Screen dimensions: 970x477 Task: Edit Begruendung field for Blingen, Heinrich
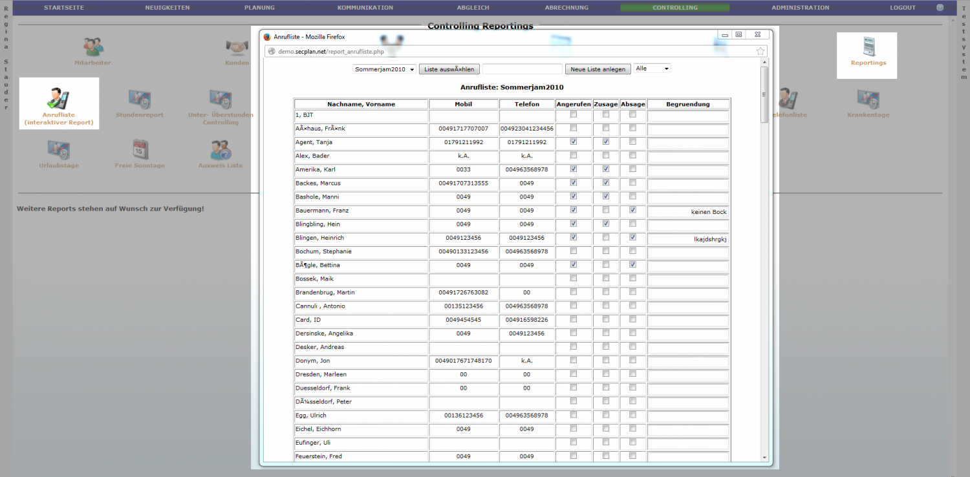point(689,238)
